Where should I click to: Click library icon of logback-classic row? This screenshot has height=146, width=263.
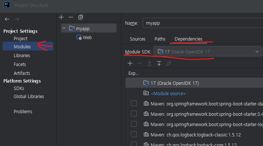(146, 135)
